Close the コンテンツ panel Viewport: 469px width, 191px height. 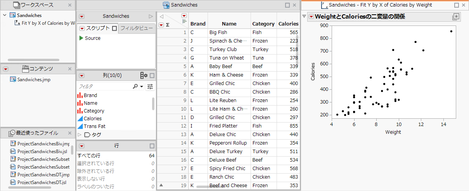click(70, 69)
